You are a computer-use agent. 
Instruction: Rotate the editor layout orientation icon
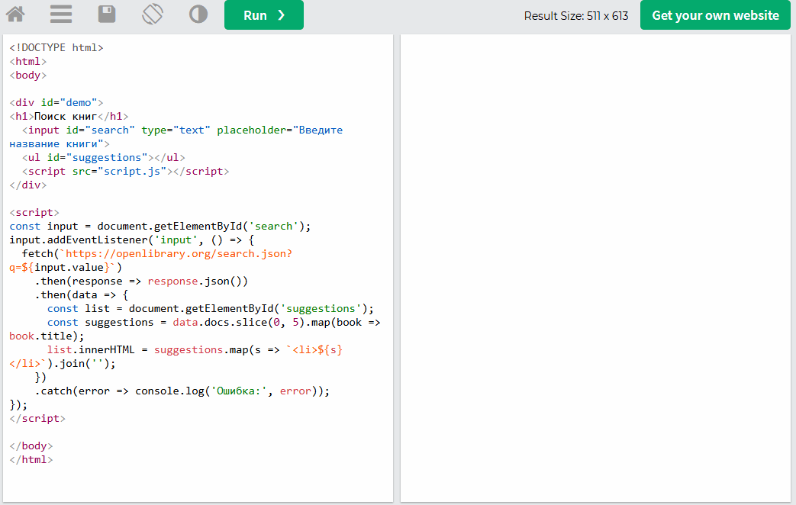[x=153, y=14]
